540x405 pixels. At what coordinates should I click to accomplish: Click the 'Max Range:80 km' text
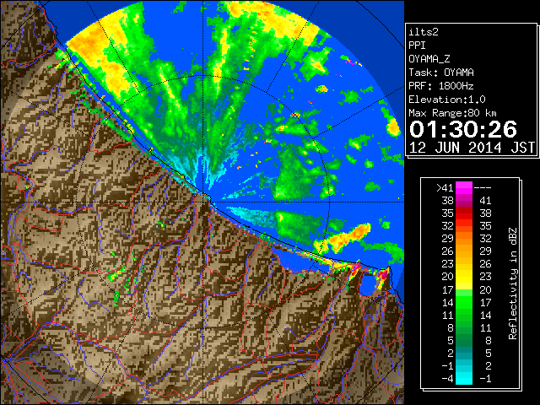pos(452,113)
